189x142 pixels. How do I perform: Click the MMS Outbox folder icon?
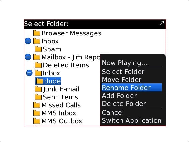point(37,121)
